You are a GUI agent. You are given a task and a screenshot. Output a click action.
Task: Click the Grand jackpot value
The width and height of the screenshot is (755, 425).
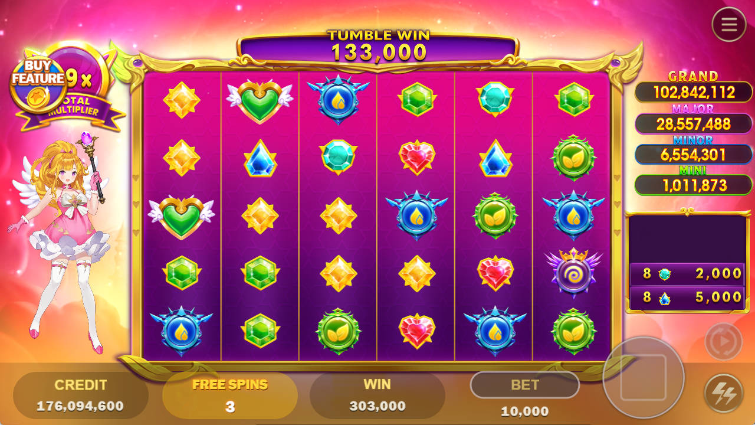pyautogui.click(x=694, y=92)
